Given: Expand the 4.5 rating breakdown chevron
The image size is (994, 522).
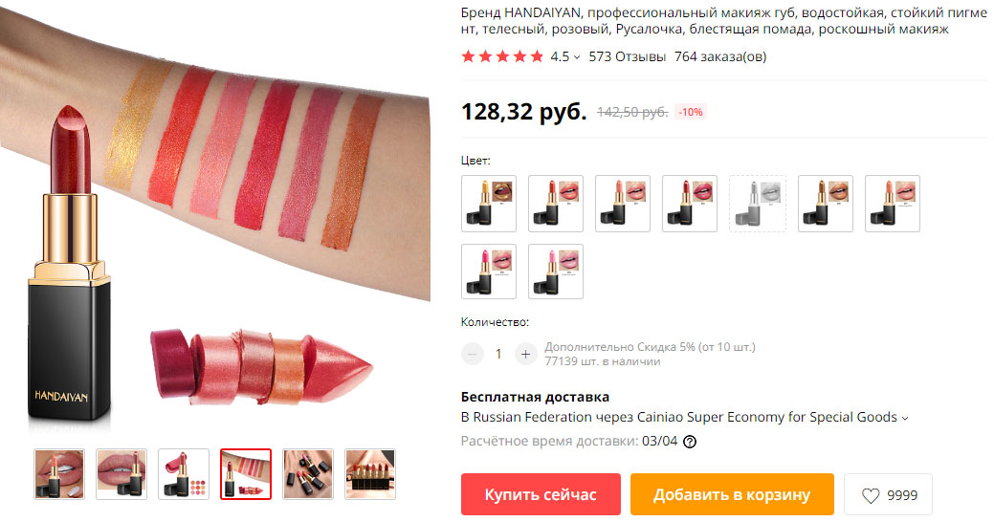Looking at the screenshot, I should click(577, 57).
